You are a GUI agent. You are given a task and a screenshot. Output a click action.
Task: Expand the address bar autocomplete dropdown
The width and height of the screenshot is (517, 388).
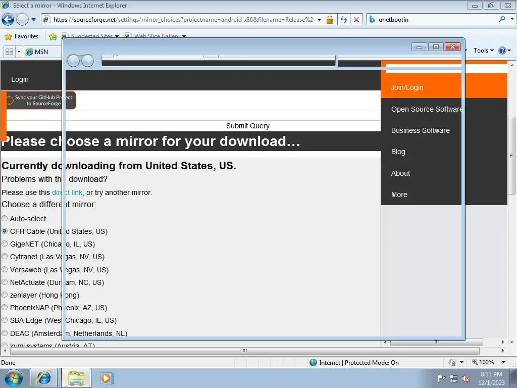click(319, 20)
